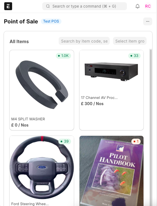The height and width of the screenshot is (206, 157).
Task: Click the £ 300 / Nos price text
Action: [x=92, y=104]
